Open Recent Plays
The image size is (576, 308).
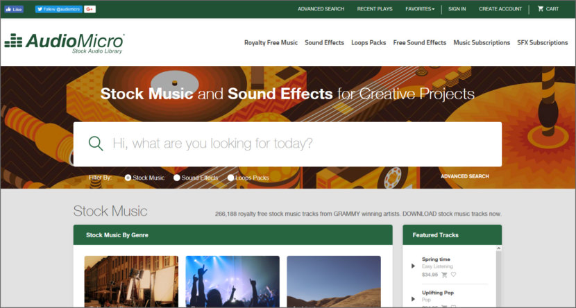pyautogui.click(x=375, y=9)
